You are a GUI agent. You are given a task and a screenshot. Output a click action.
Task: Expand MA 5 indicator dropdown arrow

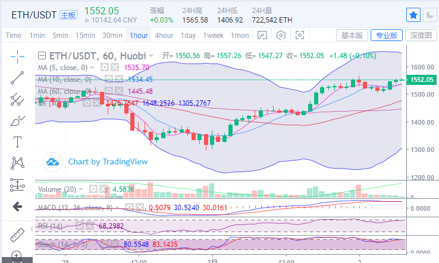pos(92,68)
